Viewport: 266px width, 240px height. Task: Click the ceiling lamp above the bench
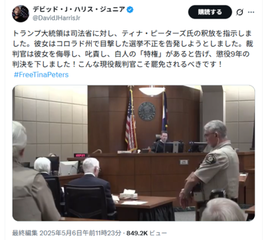[x=152, y=90]
